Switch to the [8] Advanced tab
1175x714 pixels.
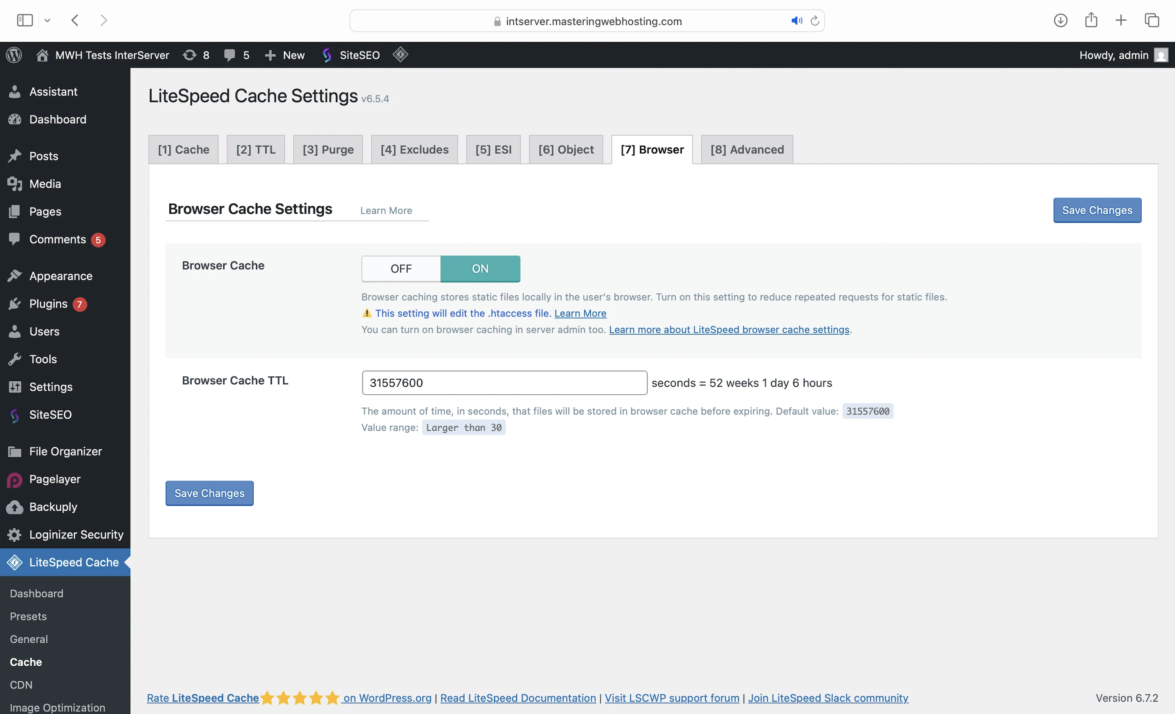pyautogui.click(x=746, y=150)
